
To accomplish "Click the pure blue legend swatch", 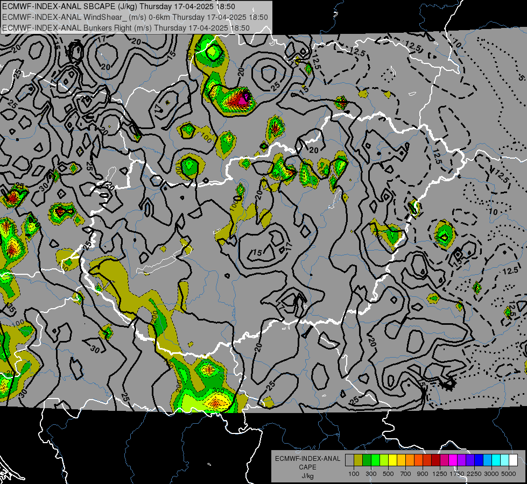I will [479, 460].
